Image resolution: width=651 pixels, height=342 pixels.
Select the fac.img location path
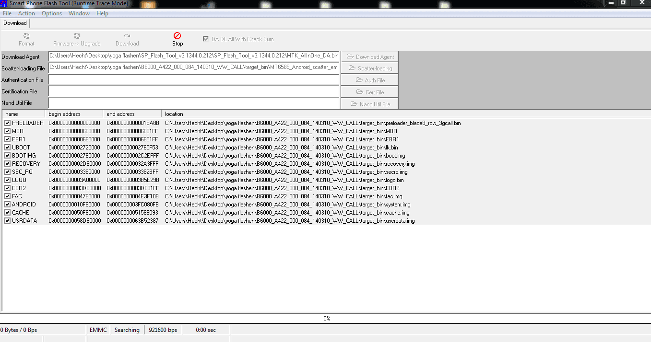click(284, 196)
